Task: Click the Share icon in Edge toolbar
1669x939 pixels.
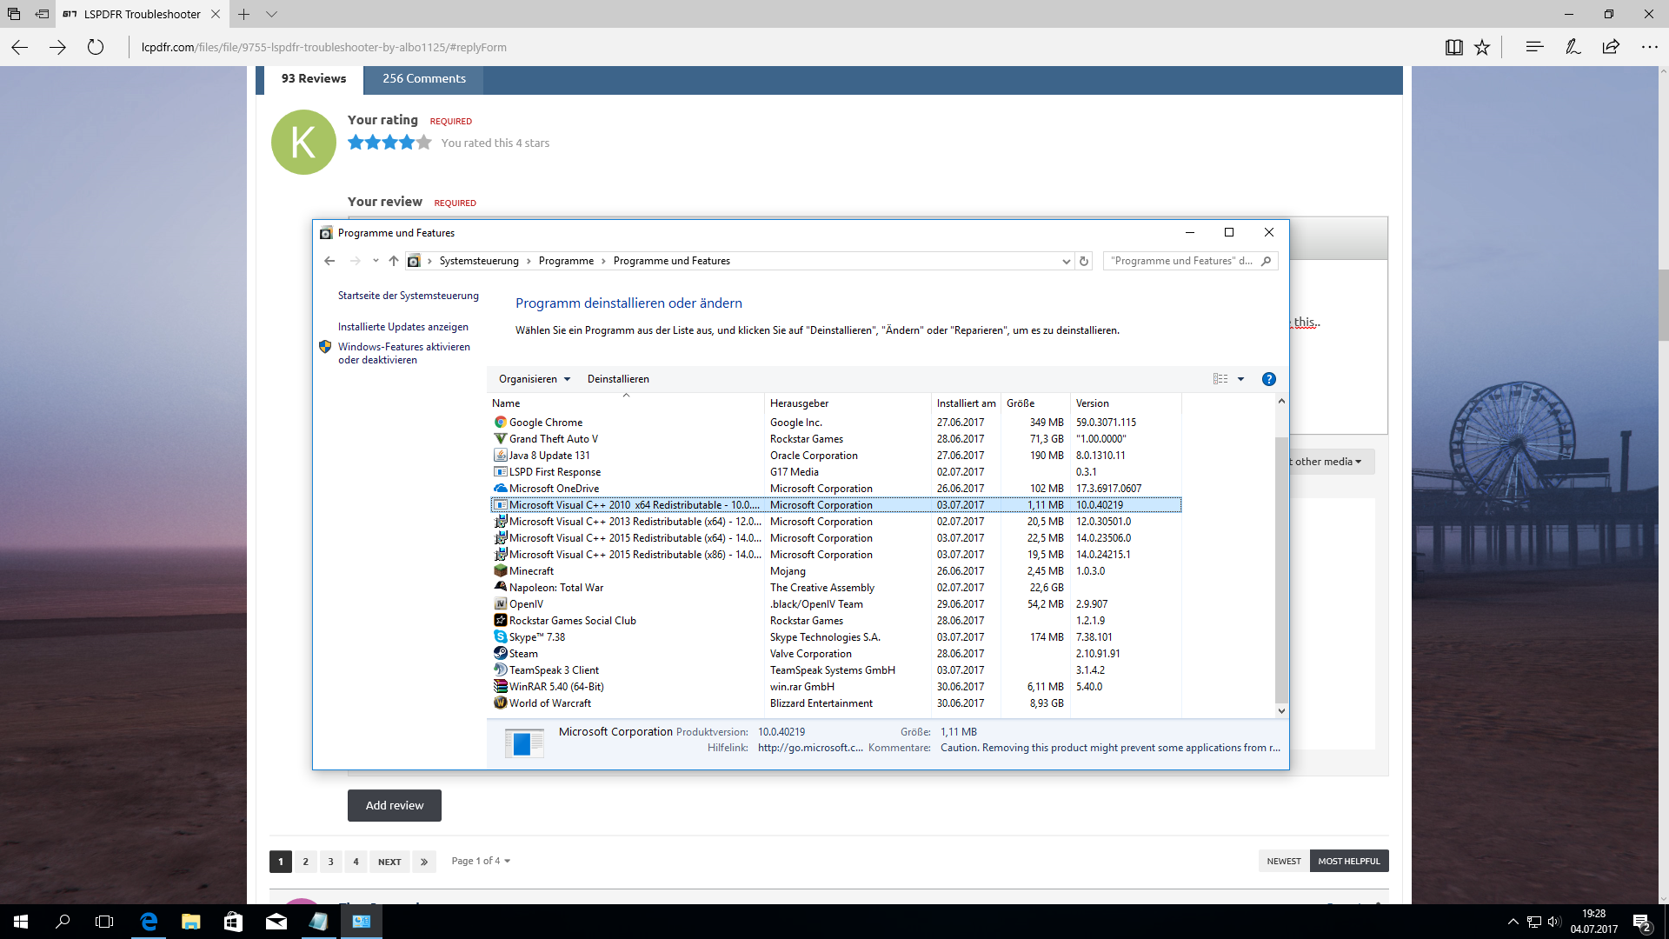Action: point(1611,47)
